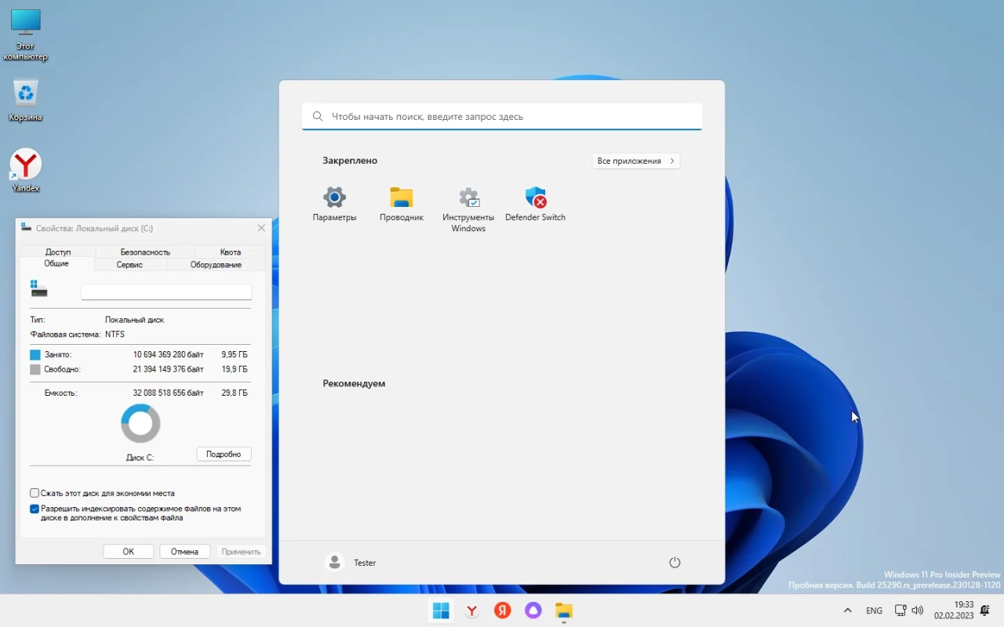Select the Общие tab
1004x627 pixels.
click(x=56, y=264)
